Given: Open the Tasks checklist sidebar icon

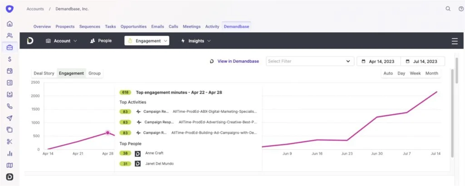Looking at the screenshot, I should (x=10, y=83).
